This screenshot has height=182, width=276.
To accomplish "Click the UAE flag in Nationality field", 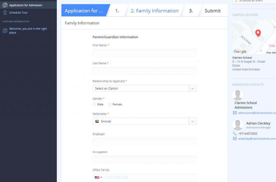I will tap(97, 122).
